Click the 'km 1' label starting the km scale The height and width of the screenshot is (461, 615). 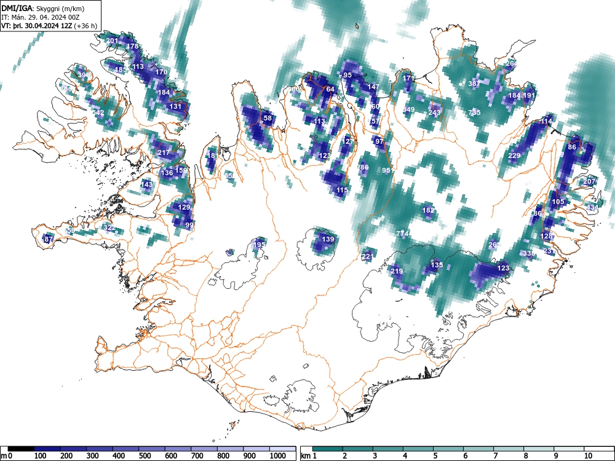tap(309, 456)
